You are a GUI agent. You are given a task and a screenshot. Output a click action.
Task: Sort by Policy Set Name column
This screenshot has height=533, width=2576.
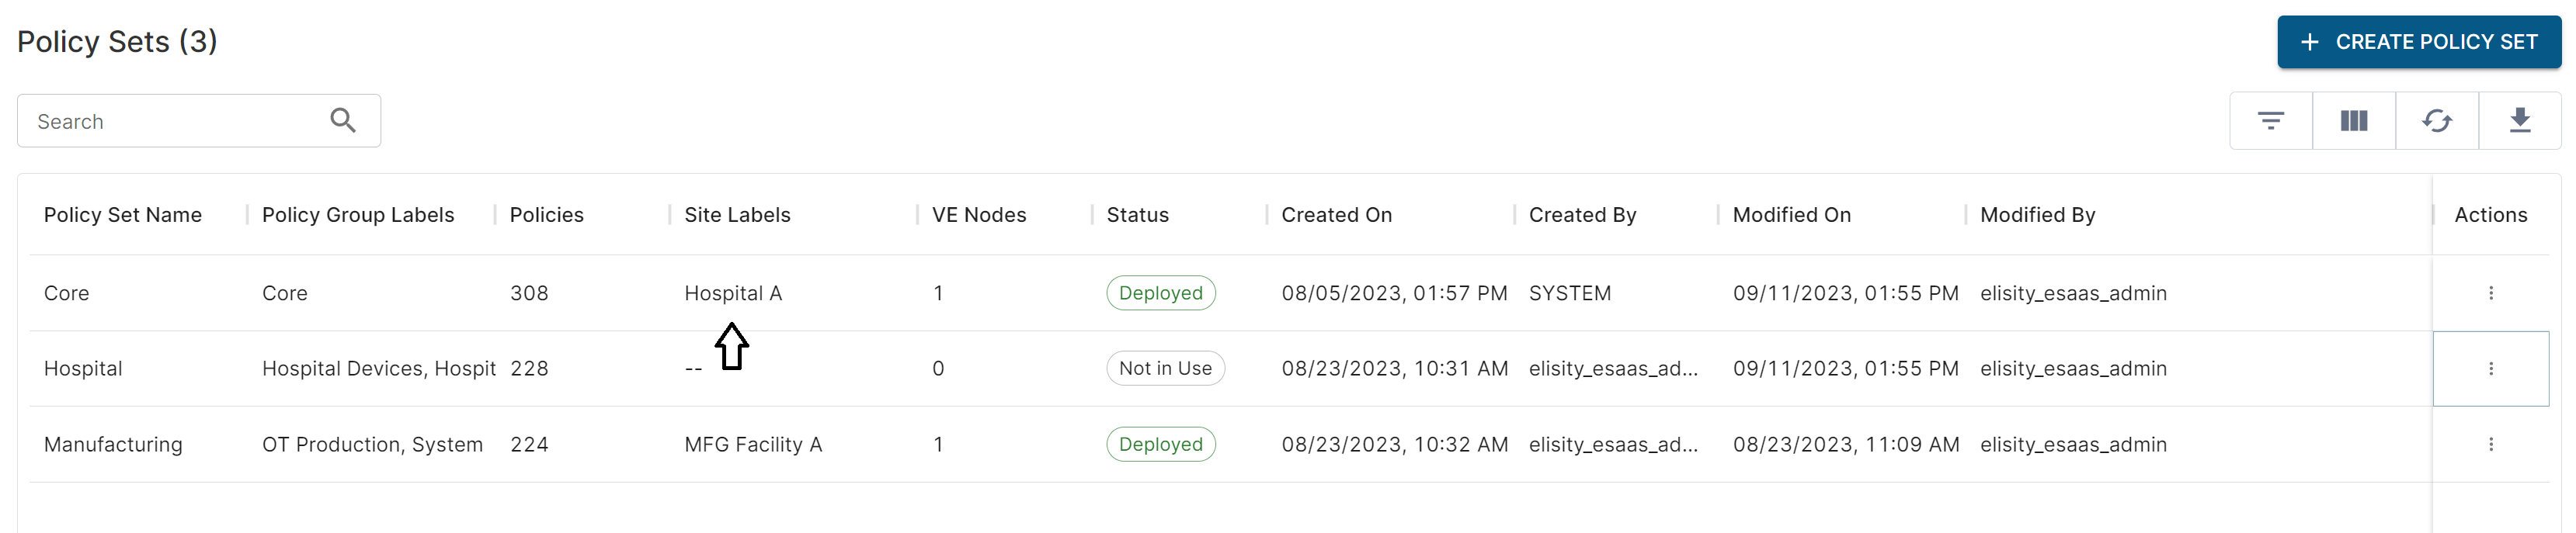[x=123, y=215]
